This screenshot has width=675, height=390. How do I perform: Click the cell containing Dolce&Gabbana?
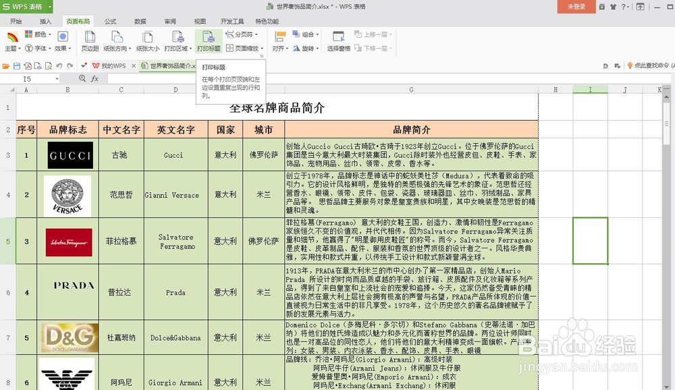click(175, 338)
